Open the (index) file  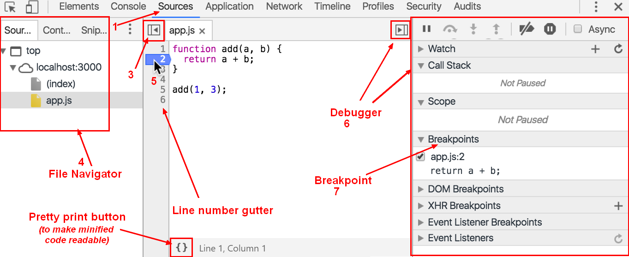click(60, 84)
